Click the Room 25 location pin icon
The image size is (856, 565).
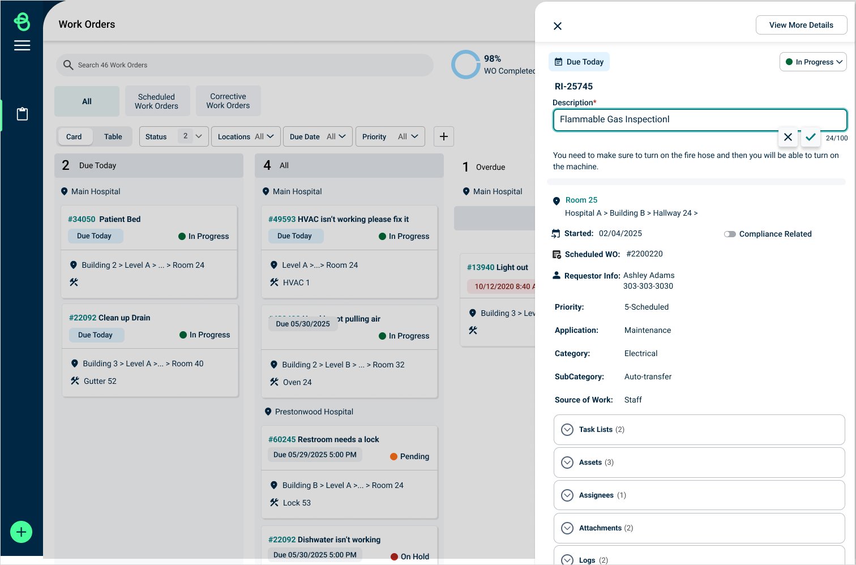point(557,201)
